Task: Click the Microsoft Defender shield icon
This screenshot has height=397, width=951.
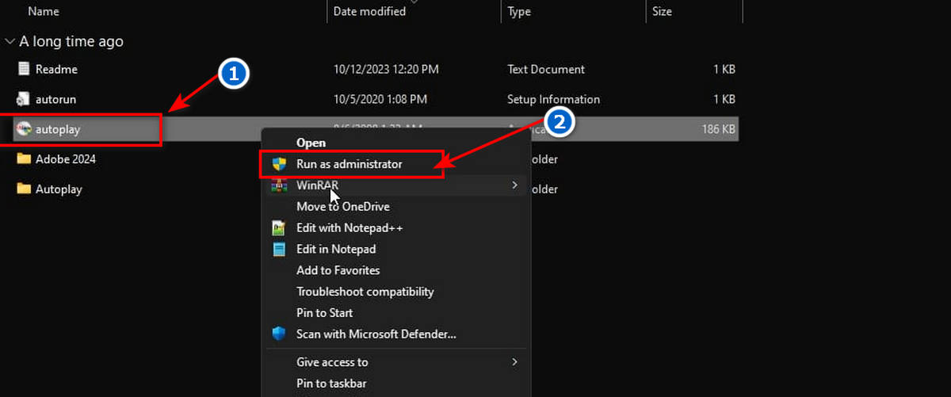Action: click(x=278, y=334)
